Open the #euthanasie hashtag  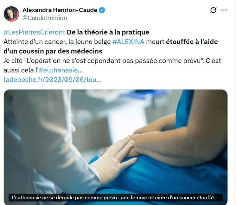pyautogui.click(x=58, y=70)
